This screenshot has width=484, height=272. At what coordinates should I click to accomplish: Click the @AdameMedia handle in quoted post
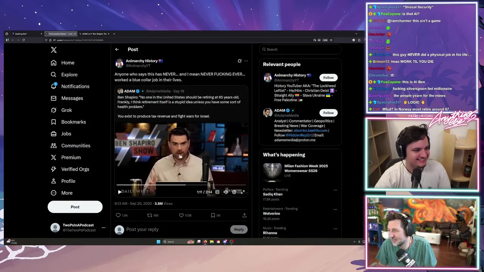coord(158,91)
